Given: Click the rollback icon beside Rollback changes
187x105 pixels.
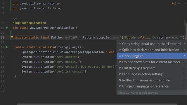Looking at the screenshot, I should [120, 80].
